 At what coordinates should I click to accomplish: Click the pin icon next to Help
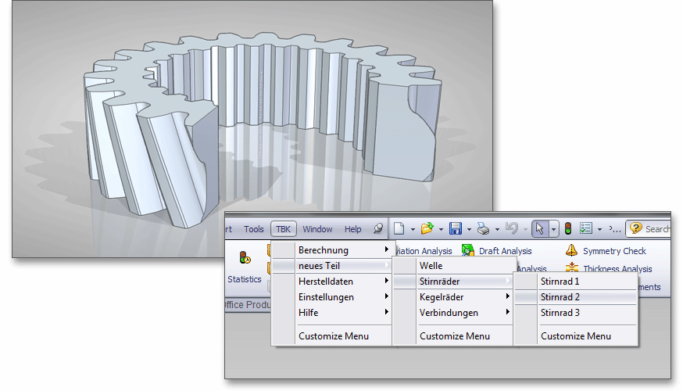[x=378, y=229]
